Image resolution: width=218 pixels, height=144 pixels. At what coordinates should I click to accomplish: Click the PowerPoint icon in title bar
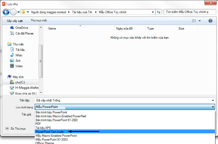pyautogui.click(x=4, y=4)
